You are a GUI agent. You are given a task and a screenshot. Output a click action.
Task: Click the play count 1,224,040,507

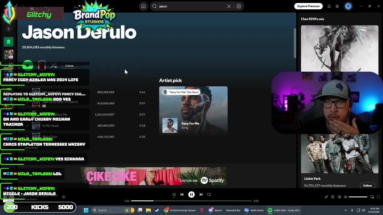[x=104, y=115]
